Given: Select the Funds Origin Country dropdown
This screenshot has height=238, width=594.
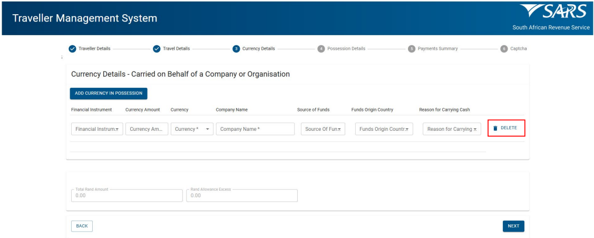Looking at the screenshot, I should 384,129.
